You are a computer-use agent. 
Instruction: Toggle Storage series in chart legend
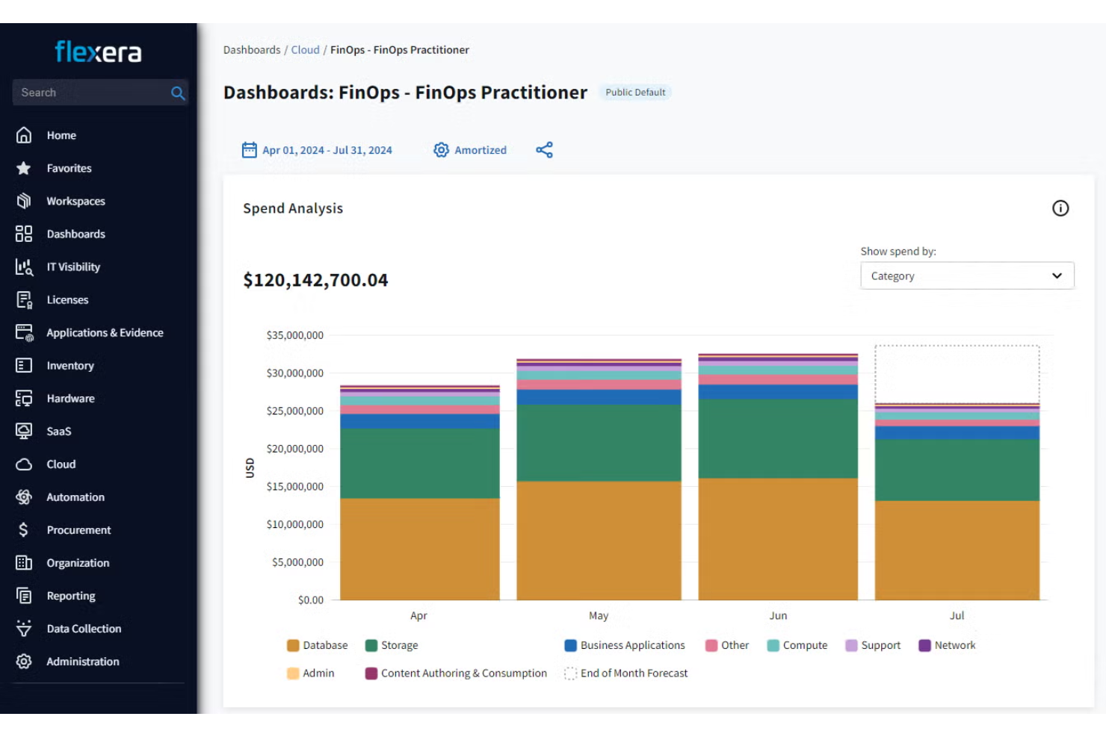391,645
